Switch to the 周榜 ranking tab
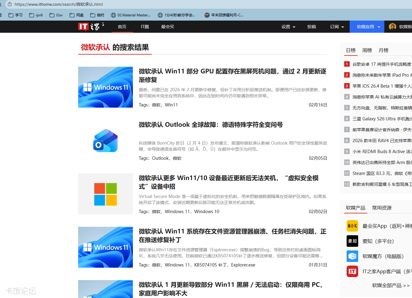412x298 pixels. [x=367, y=50]
